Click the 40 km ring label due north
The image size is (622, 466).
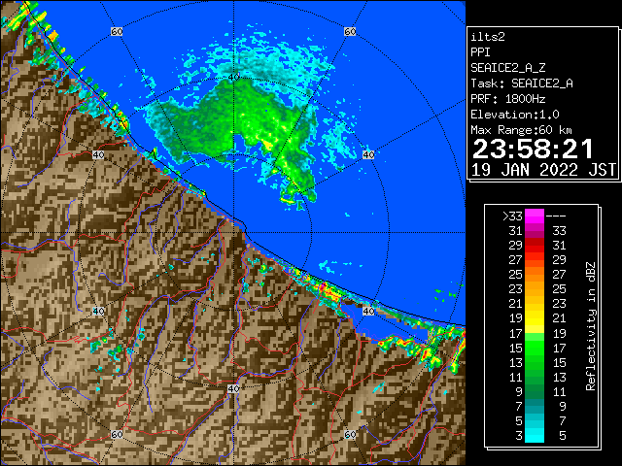click(233, 78)
